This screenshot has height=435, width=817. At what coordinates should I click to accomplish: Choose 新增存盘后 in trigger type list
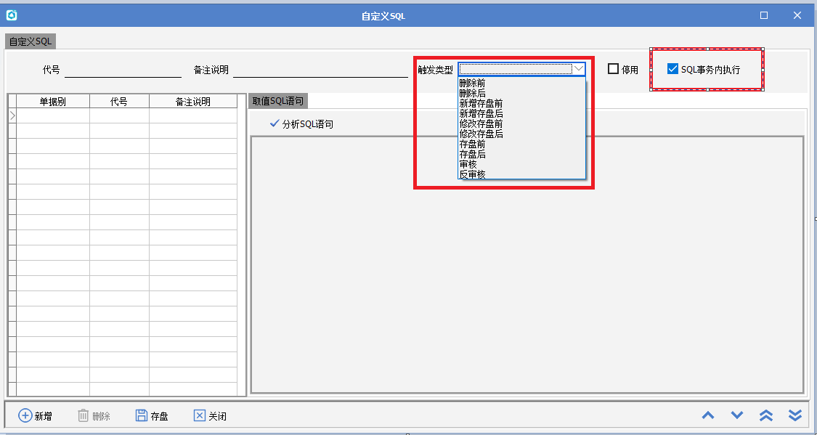481,114
